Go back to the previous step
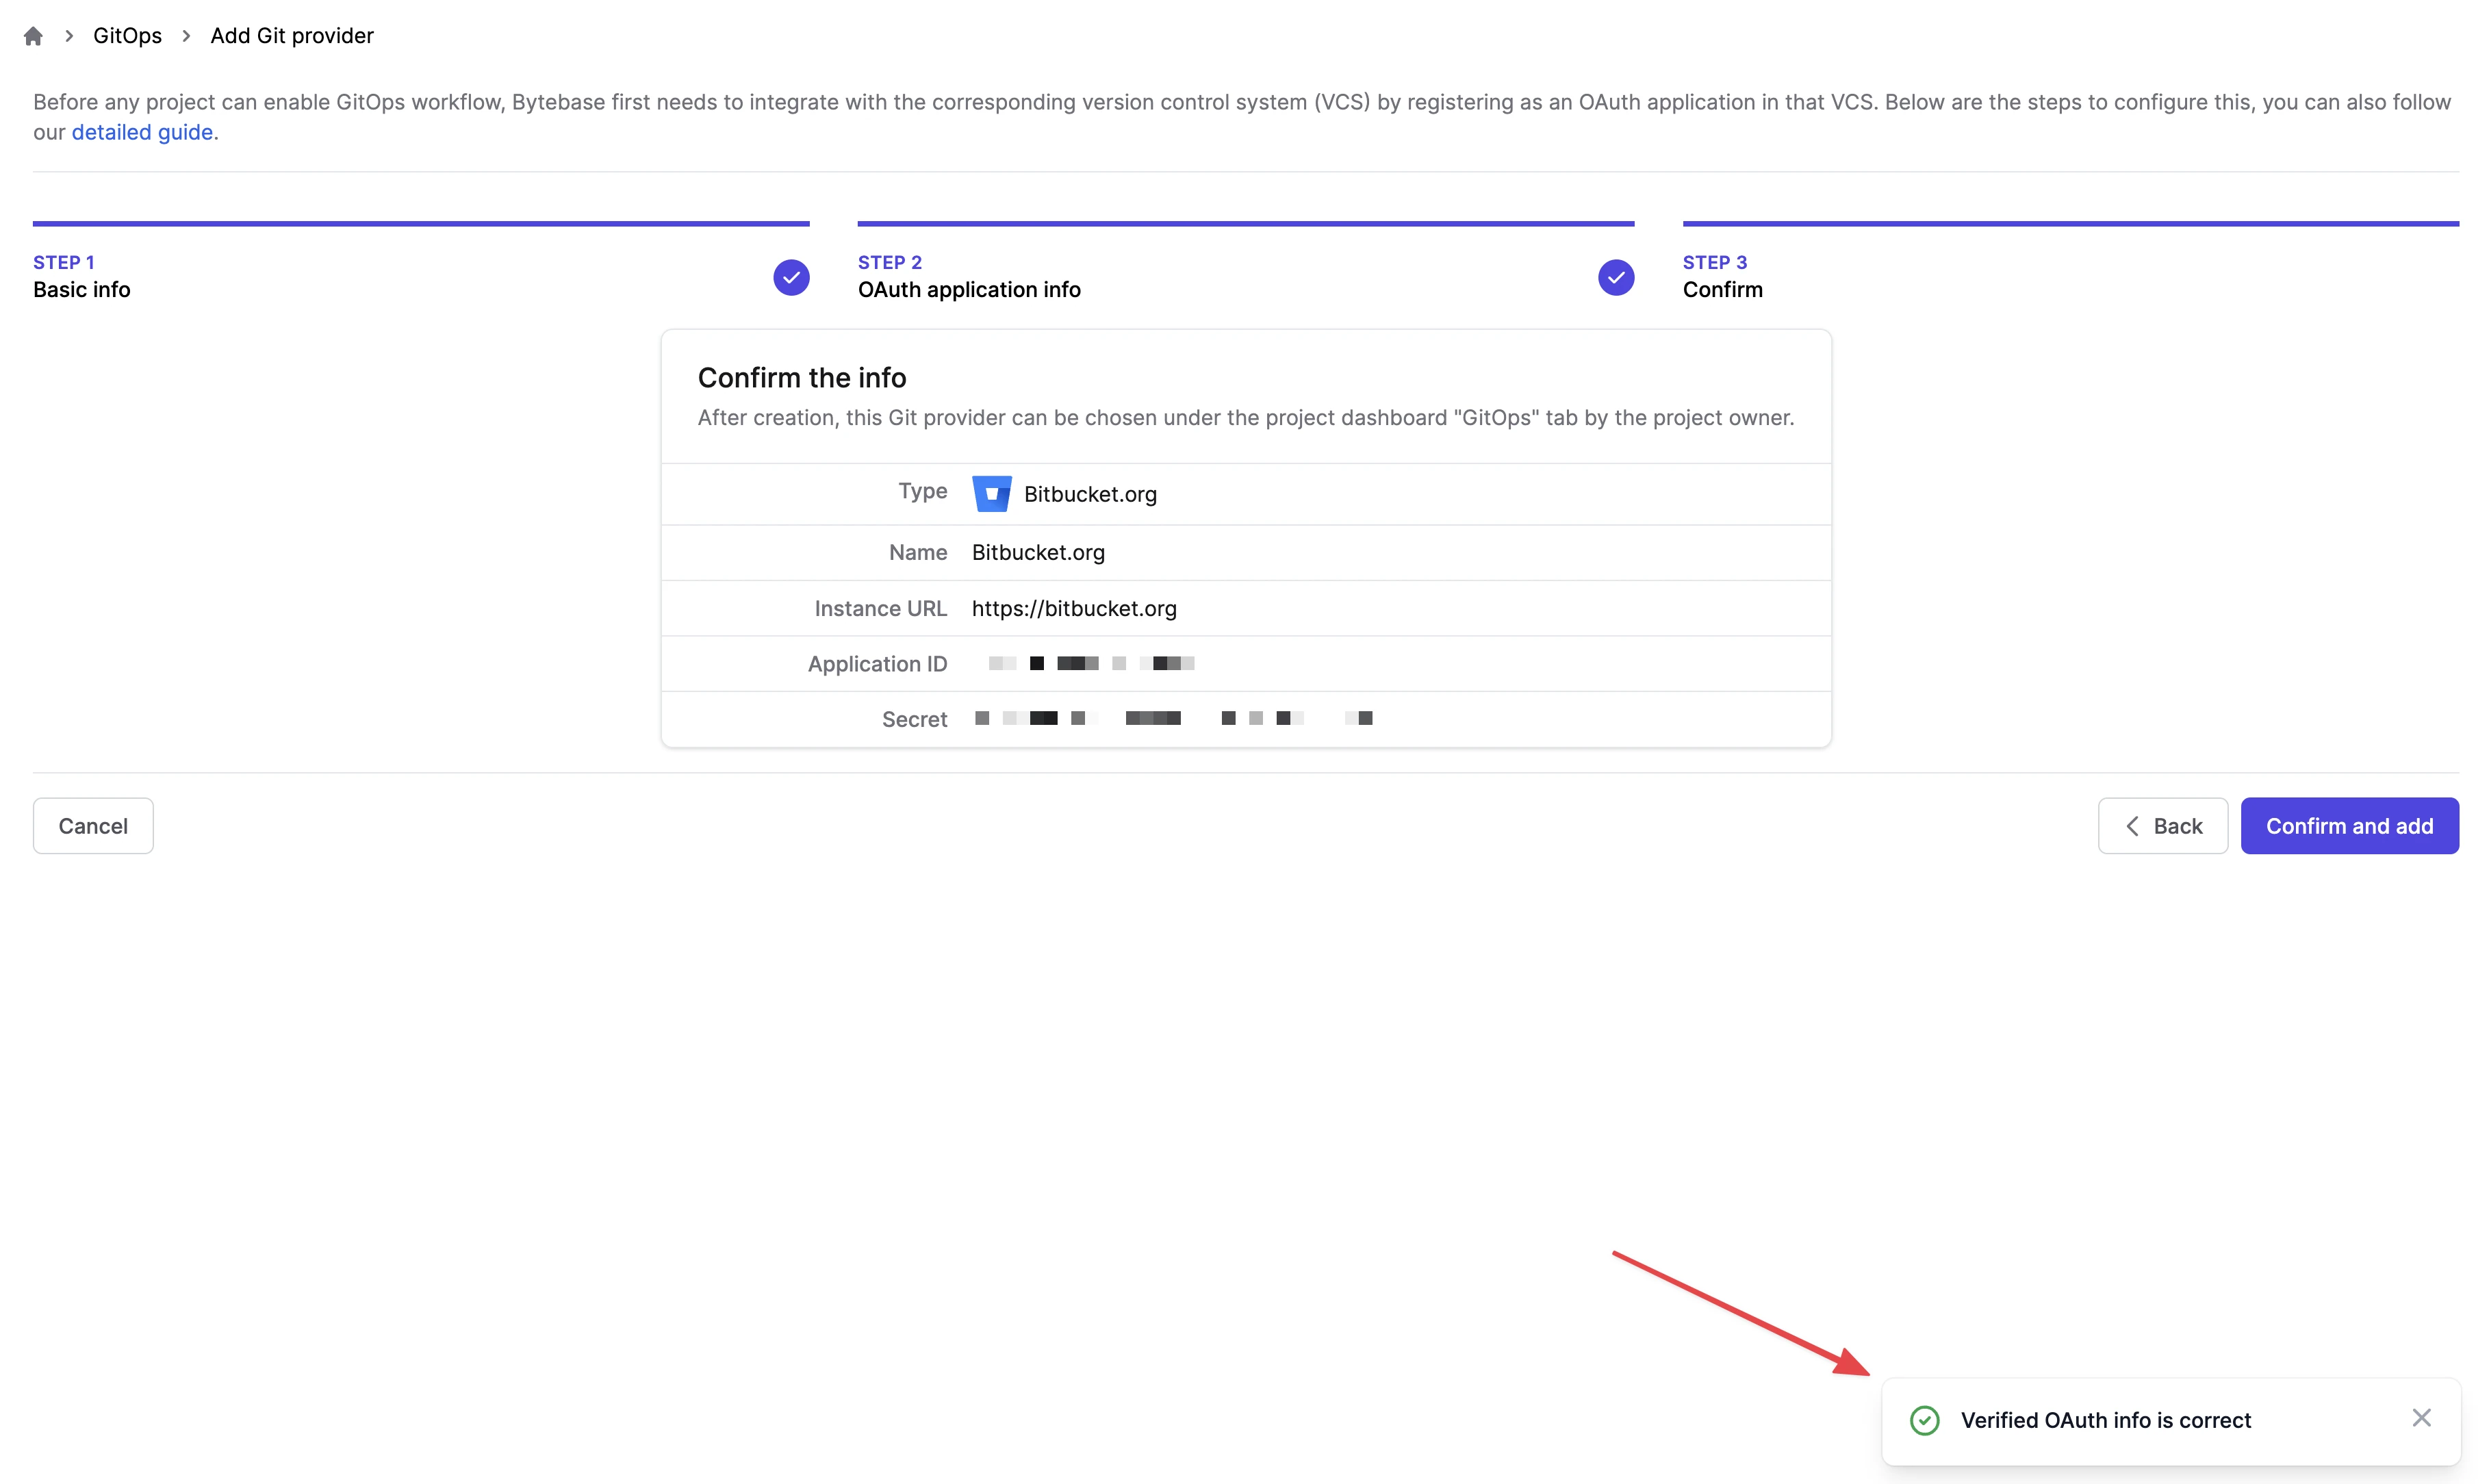 click(2163, 826)
